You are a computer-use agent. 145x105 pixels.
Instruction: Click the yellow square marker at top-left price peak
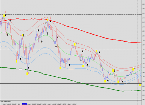click(4, 16)
